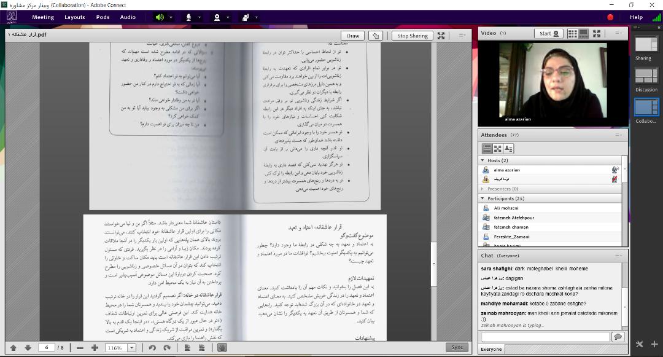Switch video pod to grid view

(x=572, y=33)
